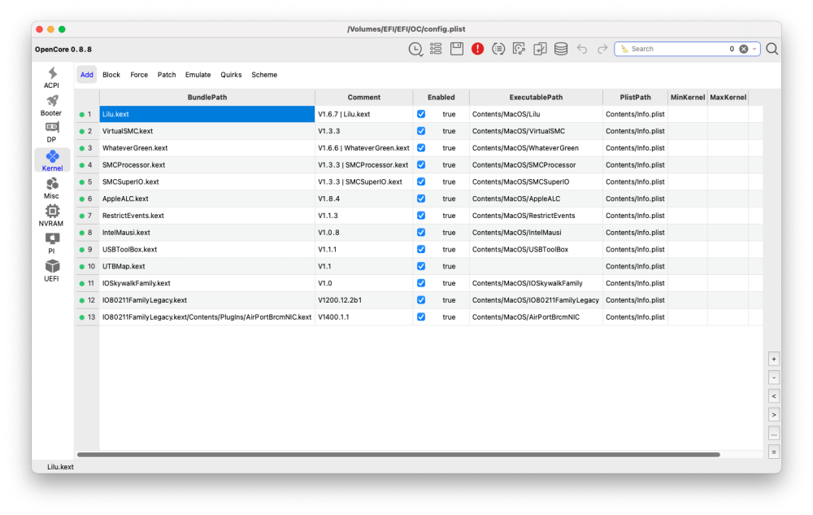Click the MaxKernel column header
The height and width of the screenshot is (515, 813).
tap(728, 97)
